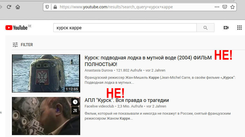Bookmark this page with star icon
Screen dimensions: 245x137
pyautogui.click(x=233, y=7)
